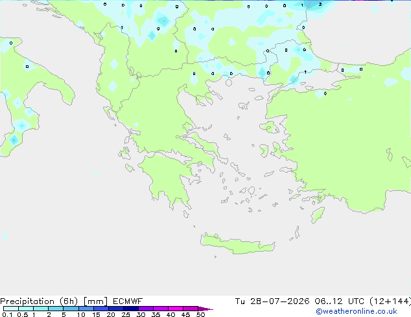The height and width of the screenshot is (317, 411).
Task: Select the legend swatch between 5 and 10
Action: click(x=71, y=309)
